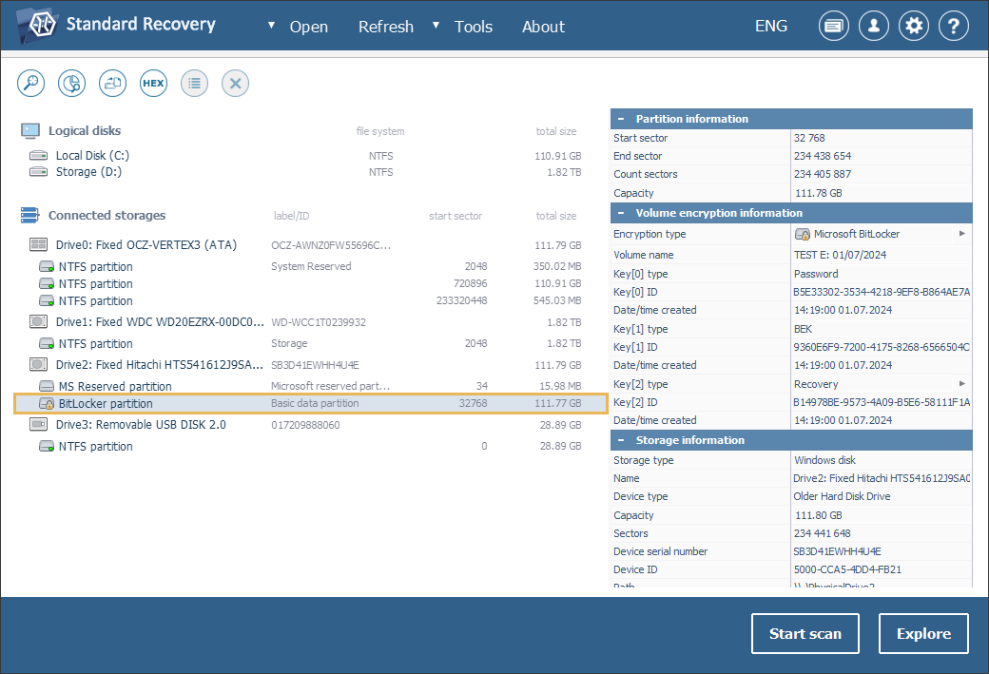Click the Sectors value 234 441 648

(823, 533)
